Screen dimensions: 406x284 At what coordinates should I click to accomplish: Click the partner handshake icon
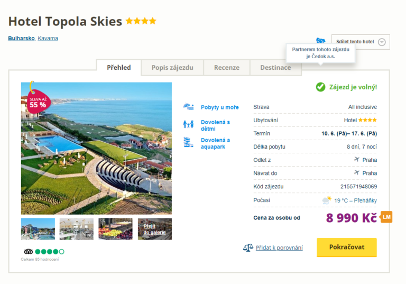point(320,41)
